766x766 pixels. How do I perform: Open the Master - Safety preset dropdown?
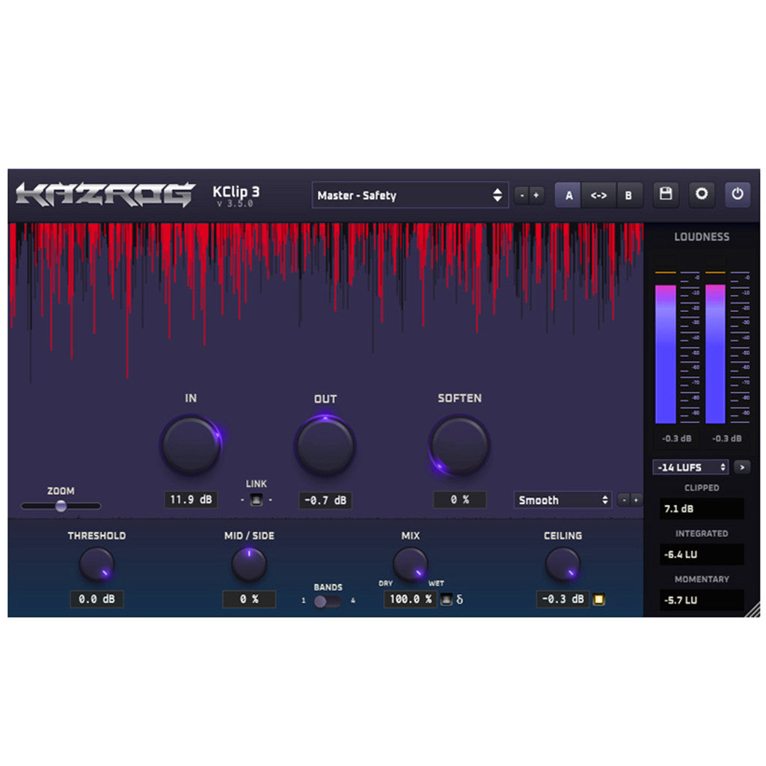point(411,195)
